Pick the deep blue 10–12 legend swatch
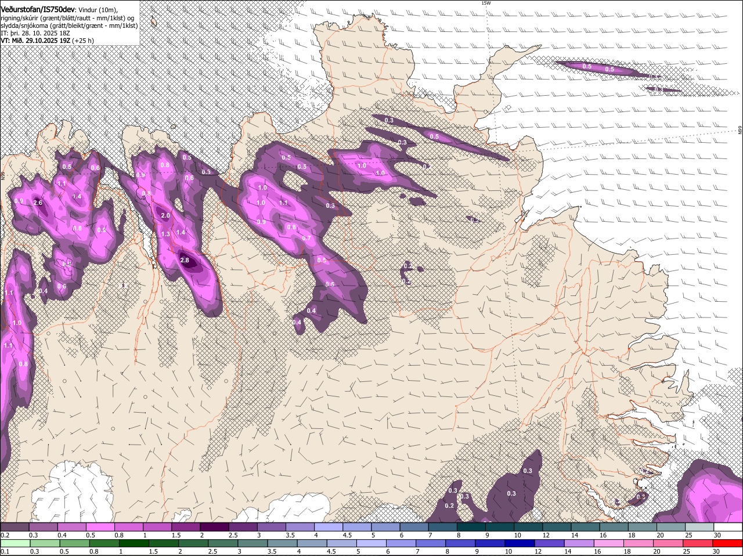The height and width of the screenshot is (556, 743). click(520, 543)
